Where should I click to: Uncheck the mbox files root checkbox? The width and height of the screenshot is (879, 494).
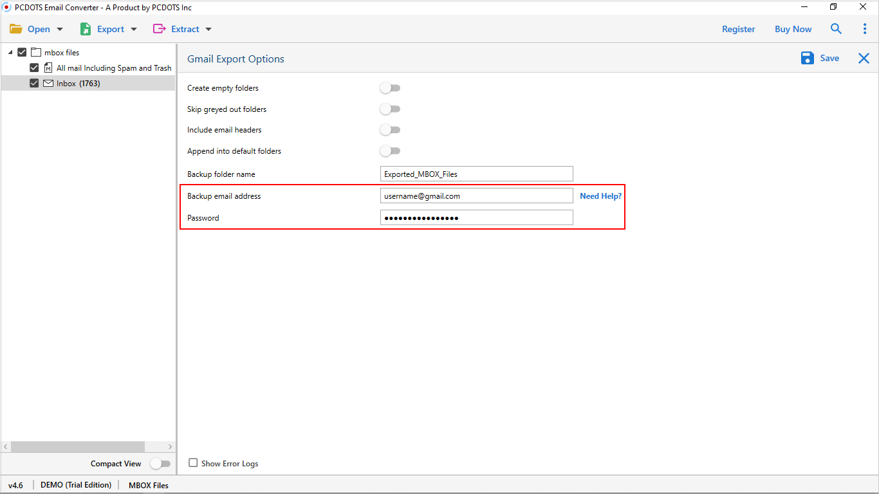[22, 52]
